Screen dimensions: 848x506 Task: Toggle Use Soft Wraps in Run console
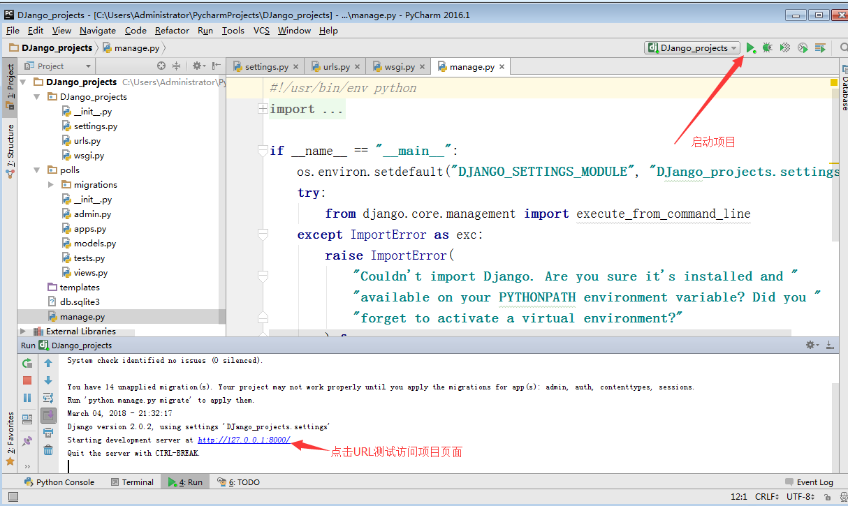click(x=48, y=398)
